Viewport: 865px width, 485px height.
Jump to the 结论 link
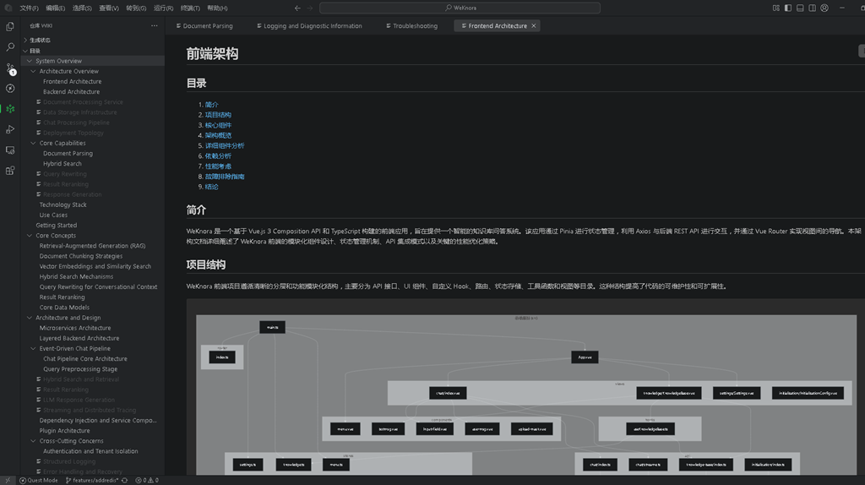pos(212,187)
